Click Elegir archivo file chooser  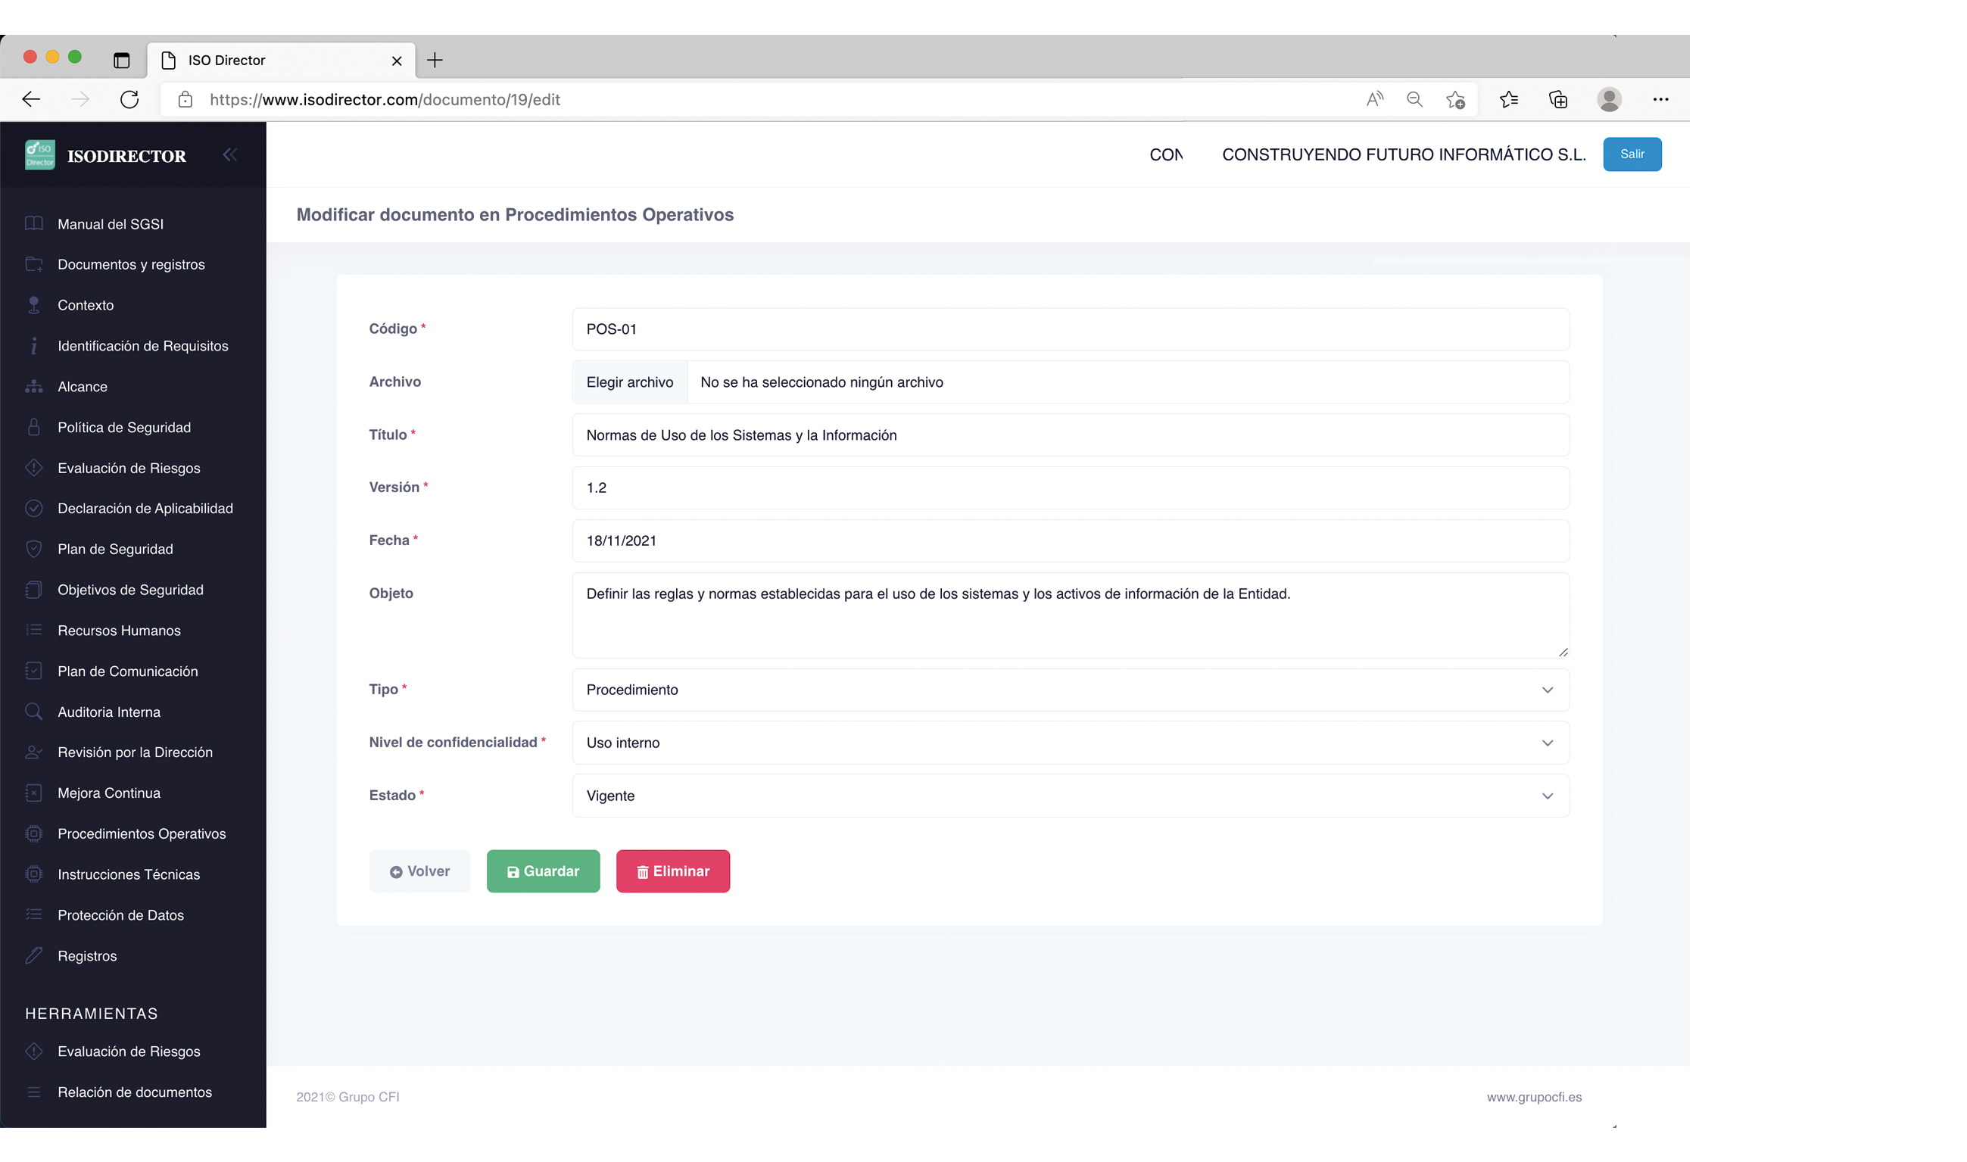click(x=630, y=382)
